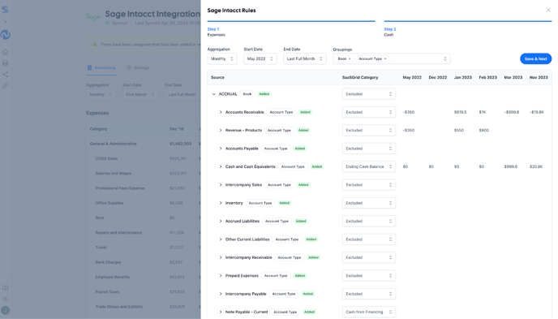Open category dropdown for Inventory

pos(369,203)
